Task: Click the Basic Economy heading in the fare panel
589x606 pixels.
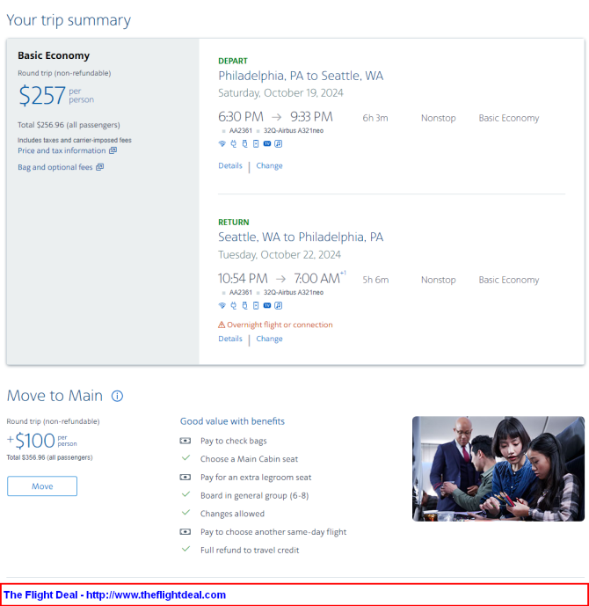Action: (x=54, y=55)
